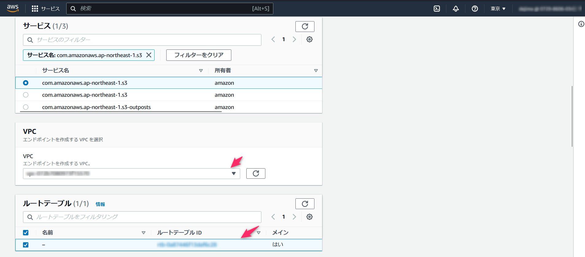Open the route table info link

pos(100,204)
